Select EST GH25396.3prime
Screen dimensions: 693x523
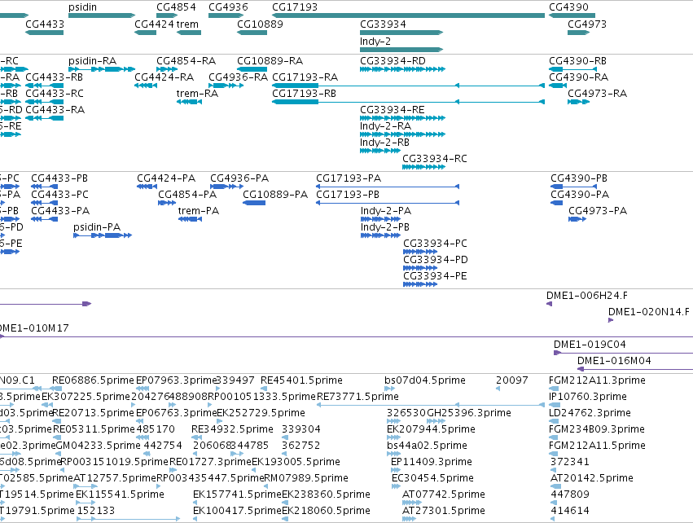coord(436,421)
